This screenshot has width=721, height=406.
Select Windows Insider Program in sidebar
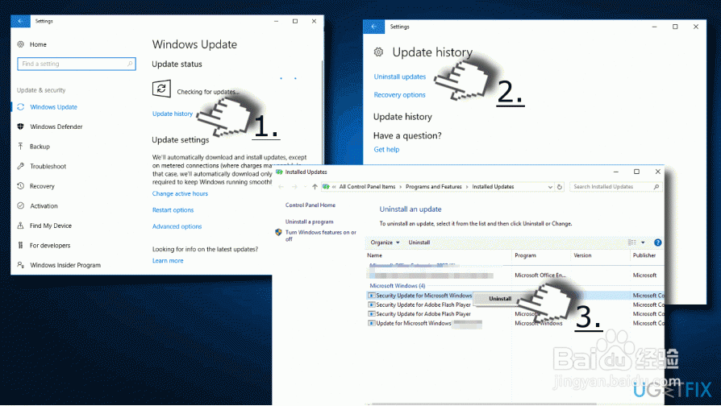coord(65,265)
